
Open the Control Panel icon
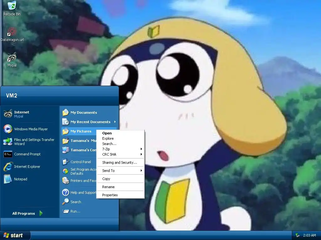(x=66, y=162)
